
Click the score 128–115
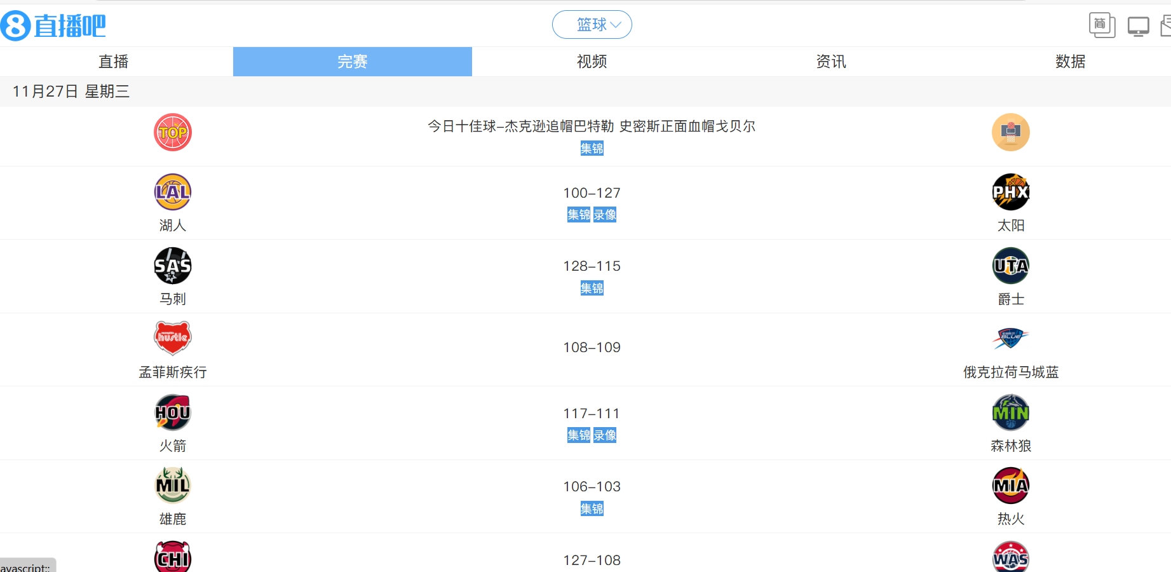pyautogui.click(x=592, y=266)
